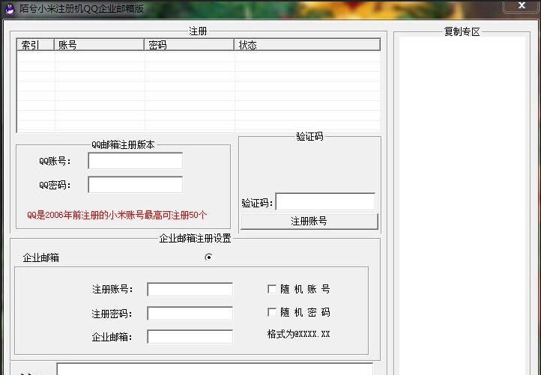Click the QQ邮箱注册版本 group title
The image size is (541, 375).
tap(123, 144)
